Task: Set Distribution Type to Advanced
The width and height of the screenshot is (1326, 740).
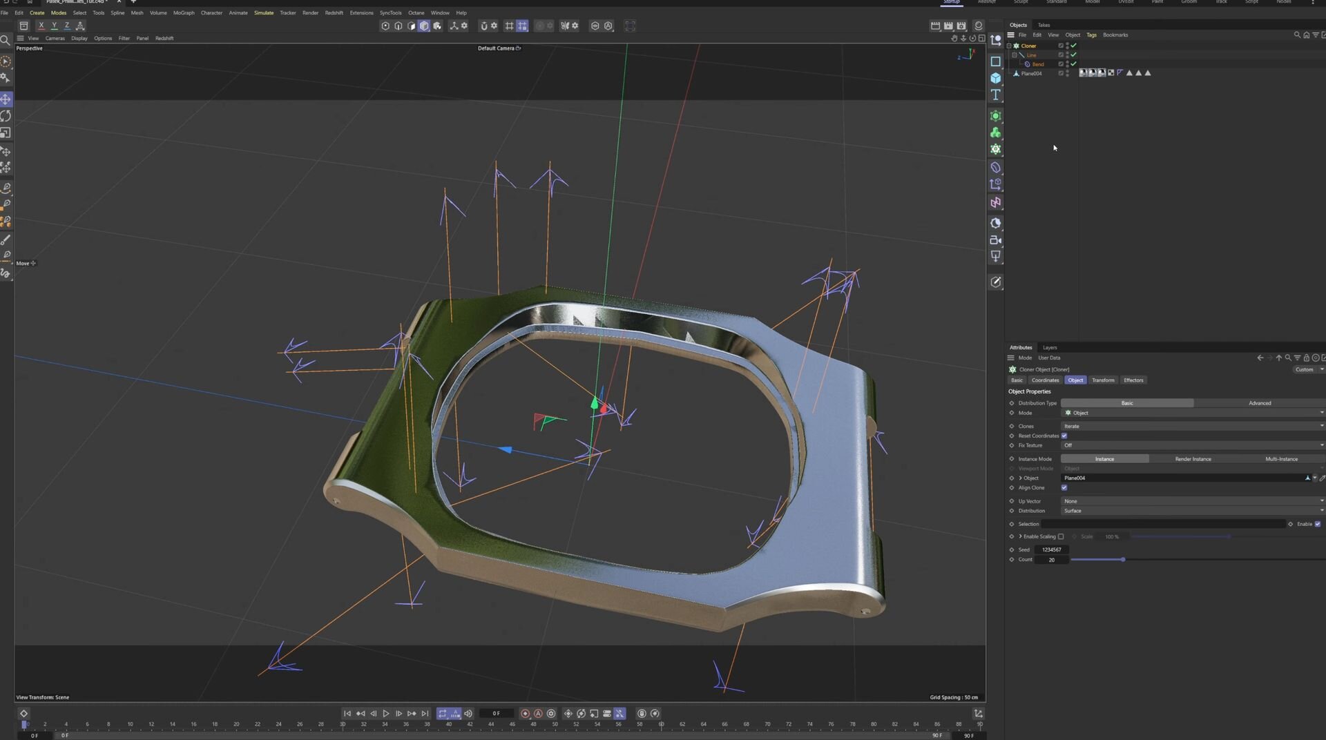Action: (1260, 403)
